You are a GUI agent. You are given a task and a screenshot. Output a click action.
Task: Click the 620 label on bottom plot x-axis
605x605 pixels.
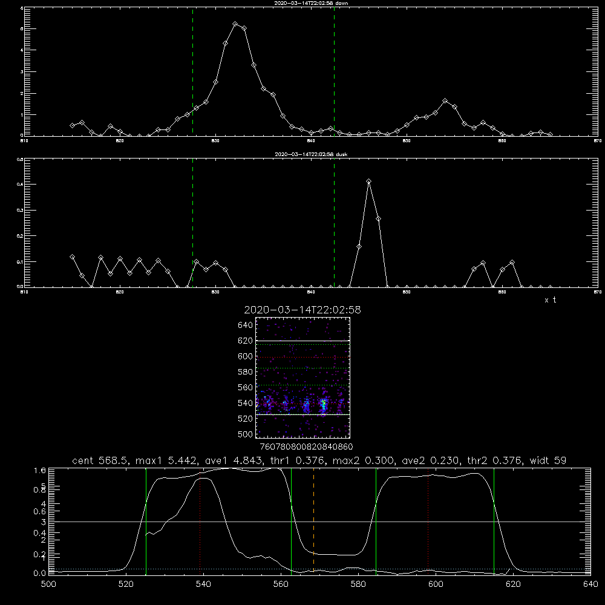[513, 584]
